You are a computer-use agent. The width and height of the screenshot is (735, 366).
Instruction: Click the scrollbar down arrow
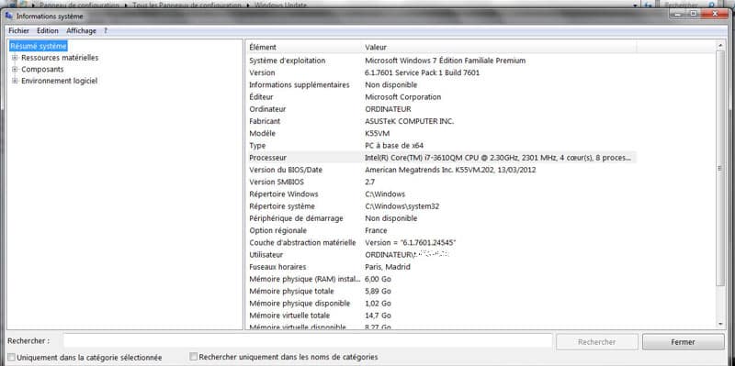click(x=720, y=324)
